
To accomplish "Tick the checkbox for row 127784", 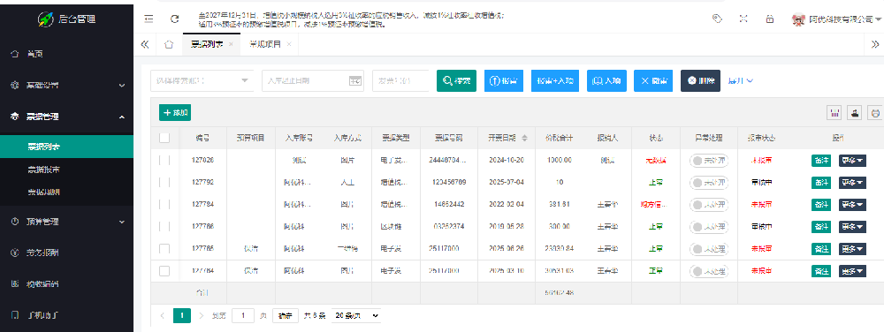I will click(164, 204).
